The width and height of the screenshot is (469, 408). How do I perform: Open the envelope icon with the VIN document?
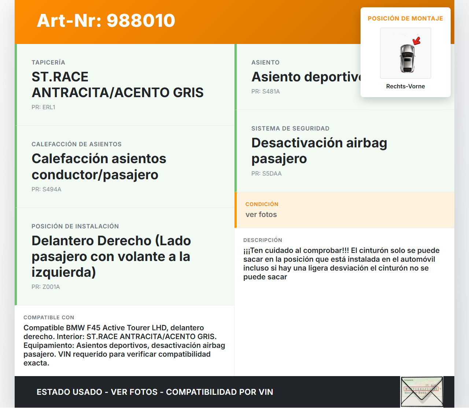pyautogui.click(x=421, y=392)
